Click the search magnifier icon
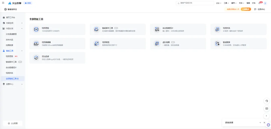This screenshot has height=129, width=271. [x=179, y=3]
